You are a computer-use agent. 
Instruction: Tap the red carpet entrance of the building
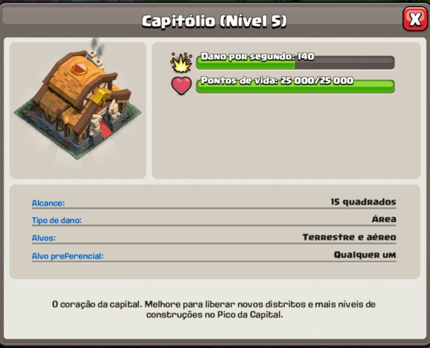pos(104,129)
